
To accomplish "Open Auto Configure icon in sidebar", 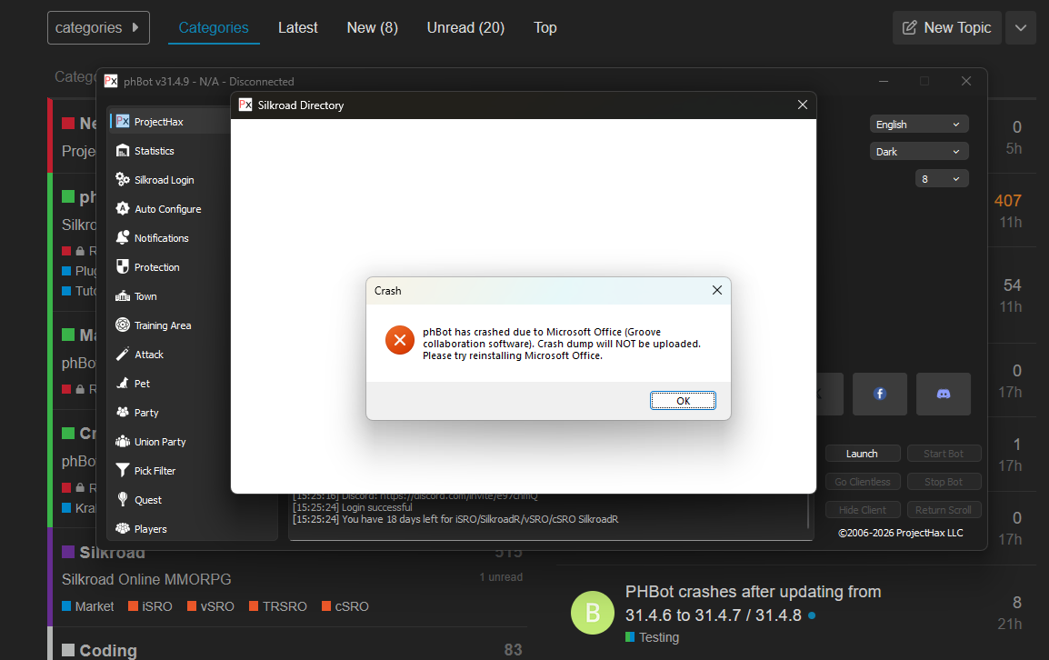I will pos(123,209).
